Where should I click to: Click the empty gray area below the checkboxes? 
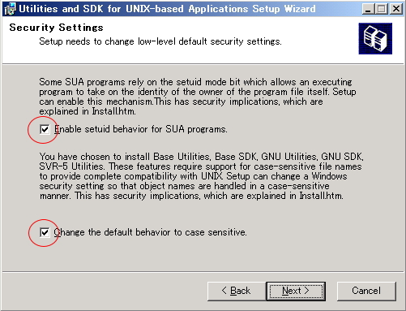[203, 256]
